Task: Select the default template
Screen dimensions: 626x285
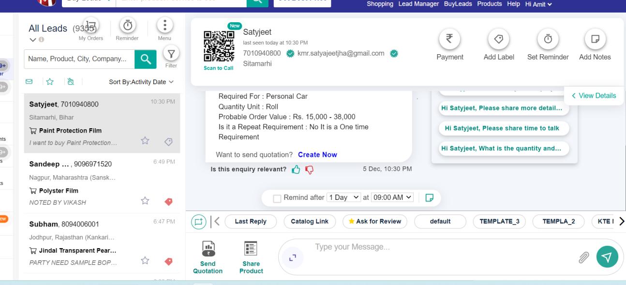Action: (440, 222)
